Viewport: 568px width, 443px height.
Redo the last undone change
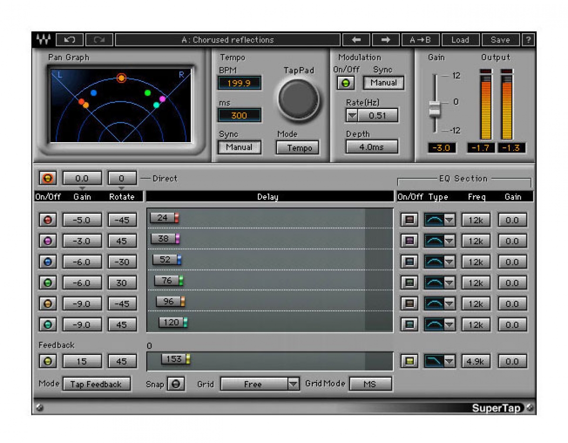[99, 40]
